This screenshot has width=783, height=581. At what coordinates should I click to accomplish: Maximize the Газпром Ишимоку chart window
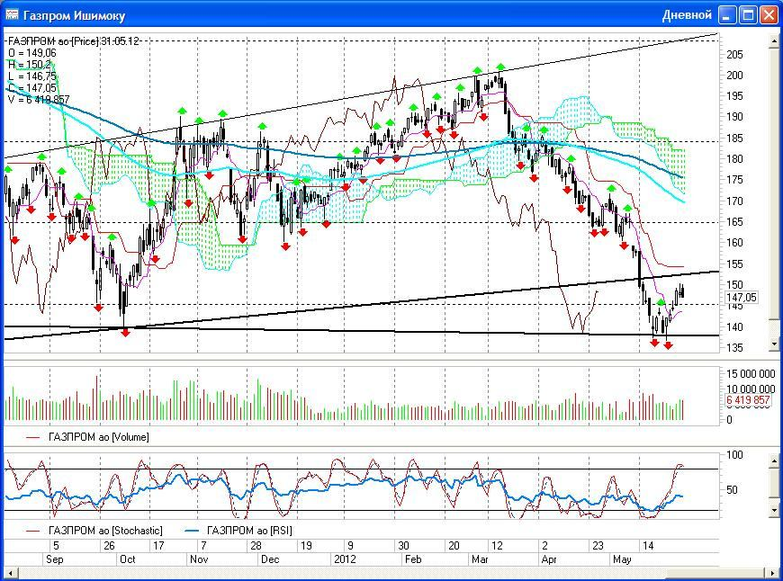(748, 15)
